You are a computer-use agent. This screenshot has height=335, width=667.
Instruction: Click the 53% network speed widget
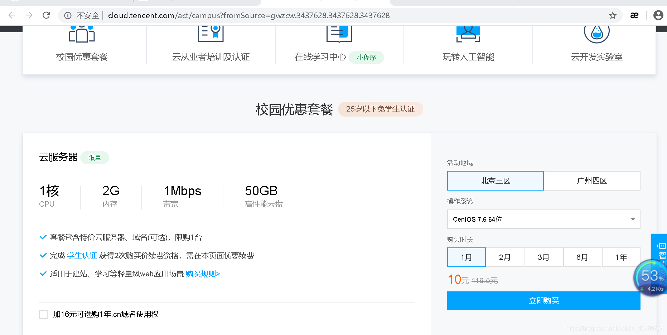[651, 278]
